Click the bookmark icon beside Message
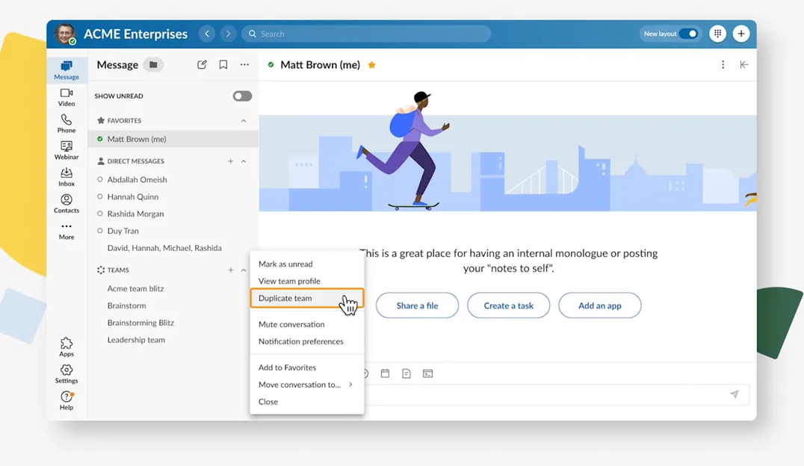The height and width of the screenshot is (466, 804). coord(223,65)
